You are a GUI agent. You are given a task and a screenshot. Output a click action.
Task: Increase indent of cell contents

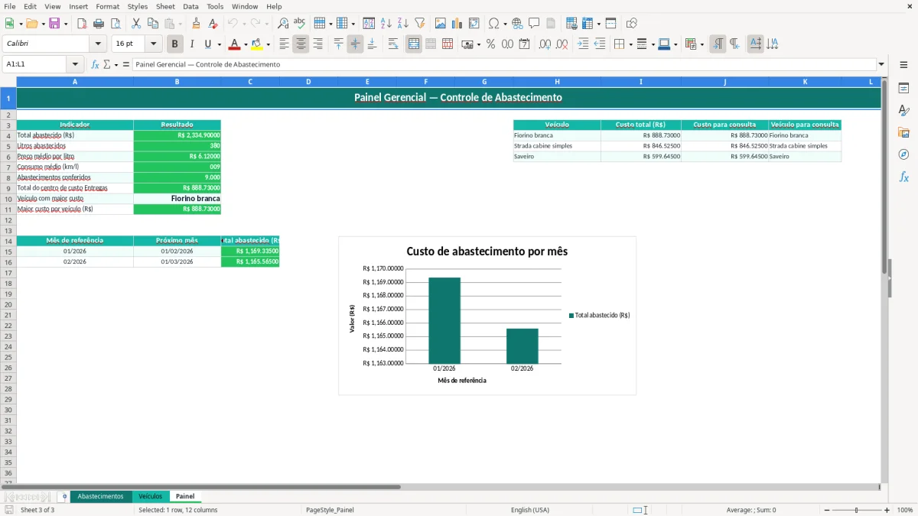click(583, 44)
